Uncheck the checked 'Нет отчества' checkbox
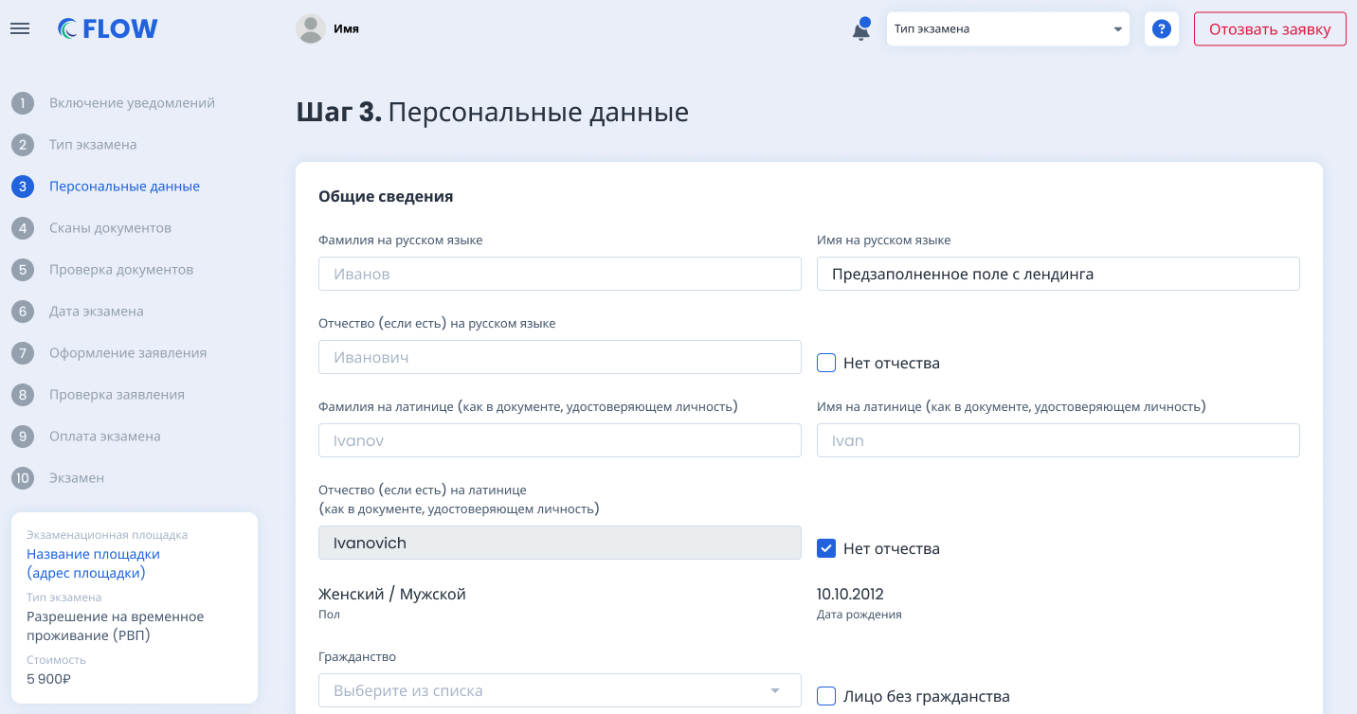The image size is (1357, 714). [826, 548]
